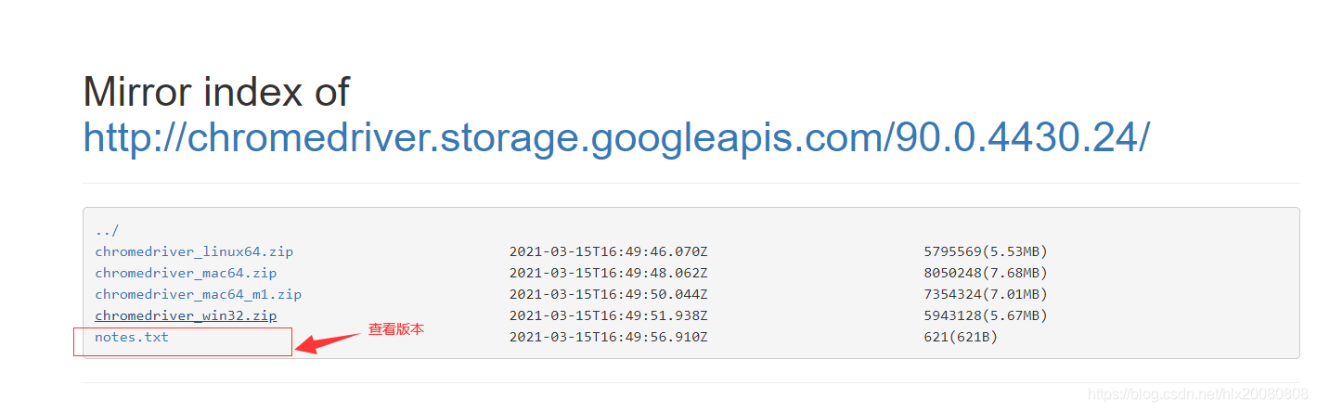Click the 621(621B) file size
1317x411 pixels.
coord(961,337)
